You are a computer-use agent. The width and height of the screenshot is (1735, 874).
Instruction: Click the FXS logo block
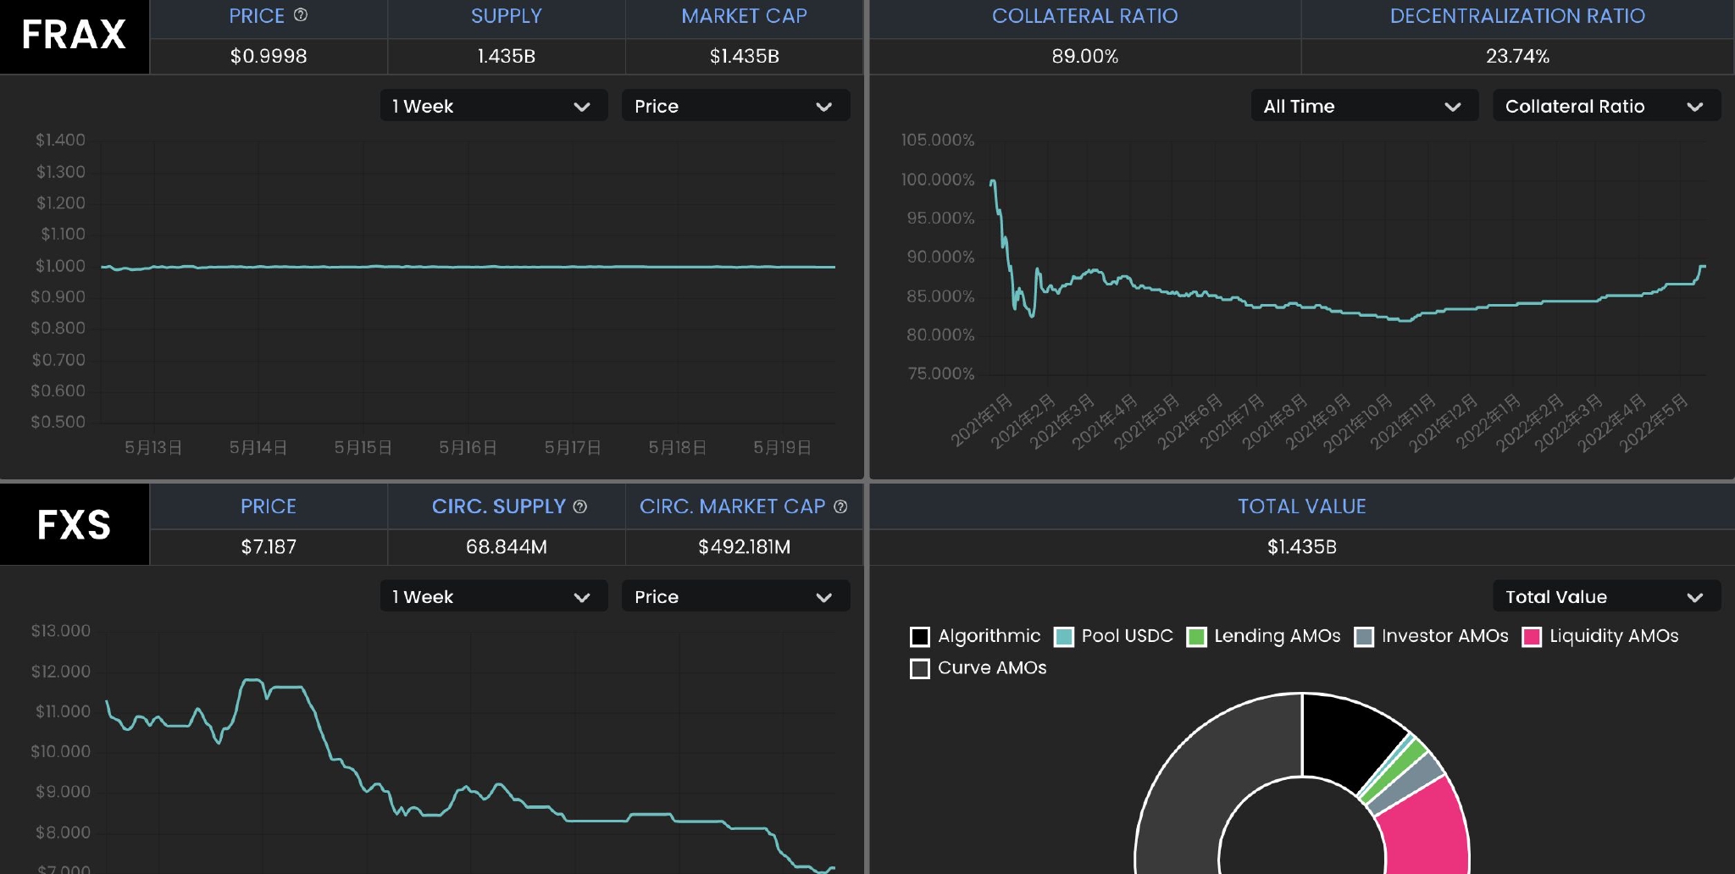(x=75, y=524)
